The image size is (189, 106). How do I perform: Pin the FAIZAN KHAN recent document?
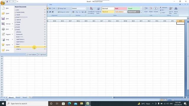click(45, 12)
